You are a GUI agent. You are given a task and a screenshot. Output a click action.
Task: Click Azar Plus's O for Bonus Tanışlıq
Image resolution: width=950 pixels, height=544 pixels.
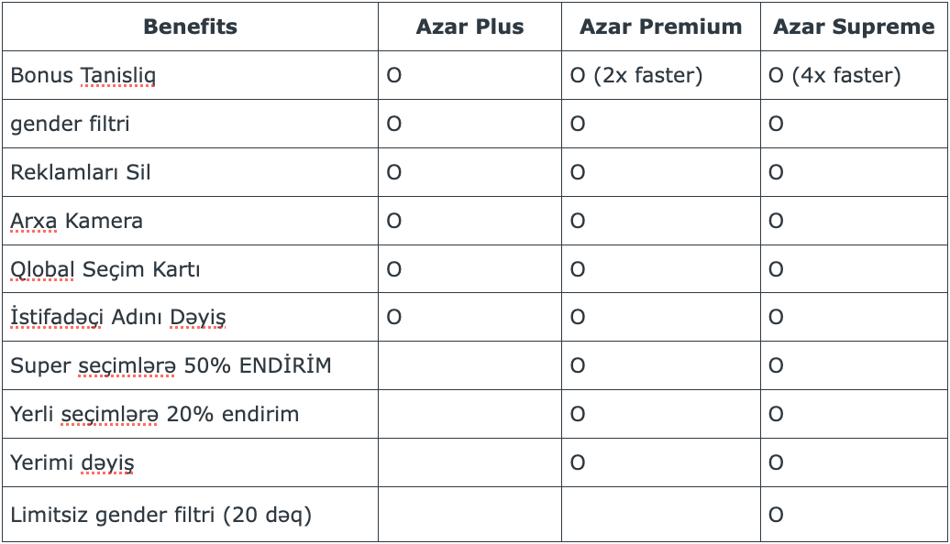pos(394,75)
